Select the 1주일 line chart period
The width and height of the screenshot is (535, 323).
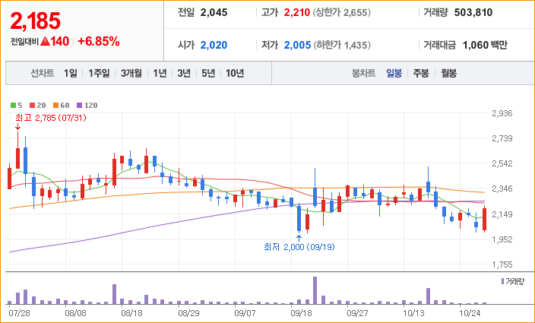pyautogui.click(x=99, y=73)
